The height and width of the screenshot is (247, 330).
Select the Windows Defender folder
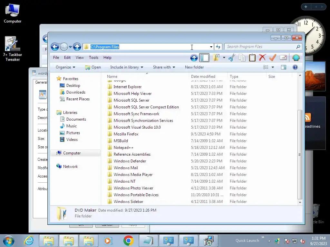(x=130, y=161)
